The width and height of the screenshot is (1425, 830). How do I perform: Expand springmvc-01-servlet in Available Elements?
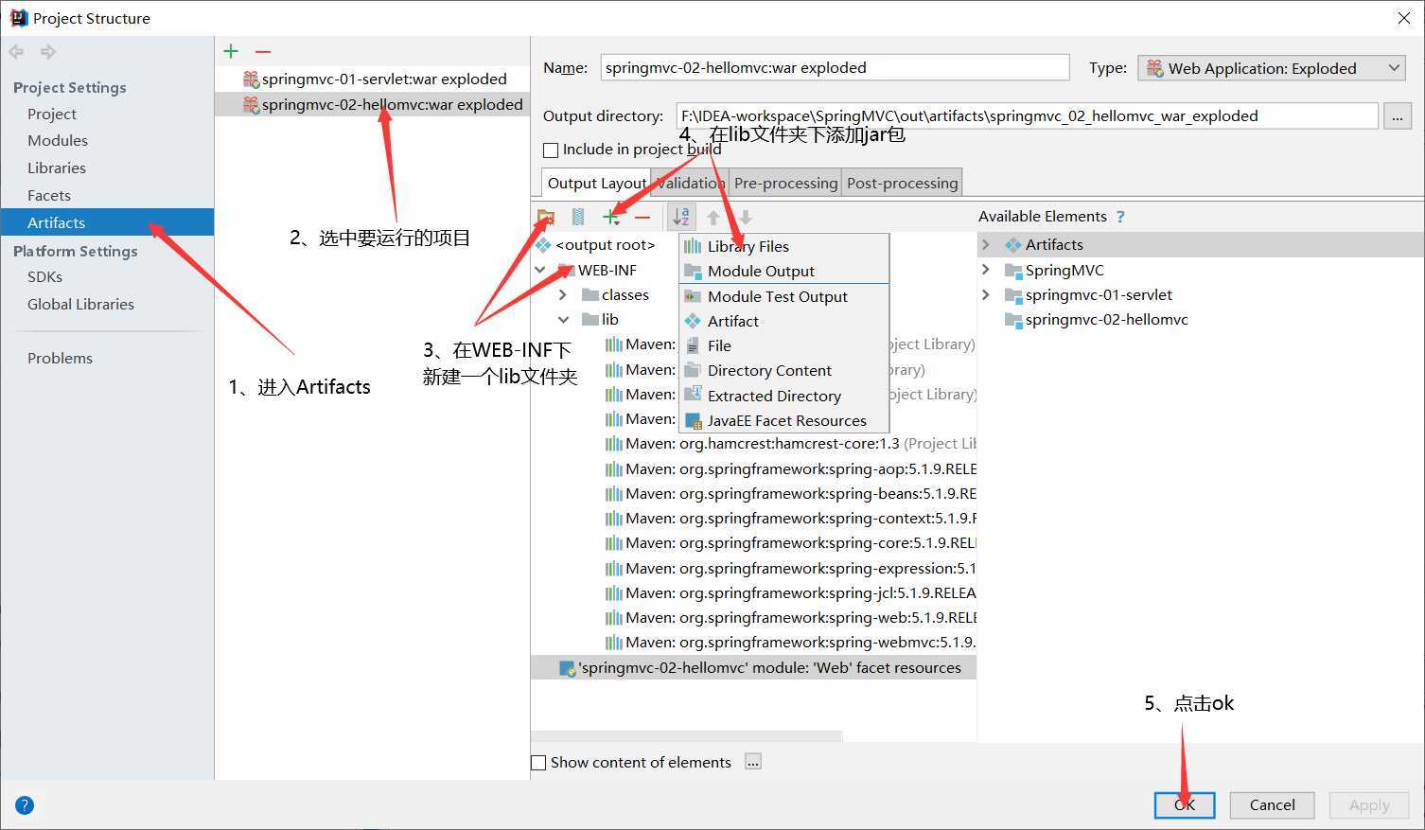[x=986, y=294]
